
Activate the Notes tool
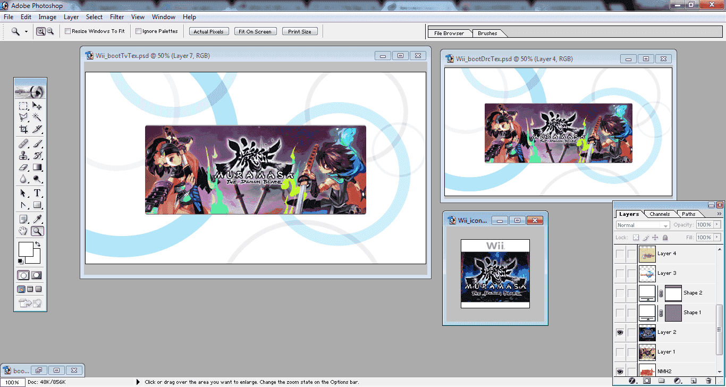(x=23, y=219)
